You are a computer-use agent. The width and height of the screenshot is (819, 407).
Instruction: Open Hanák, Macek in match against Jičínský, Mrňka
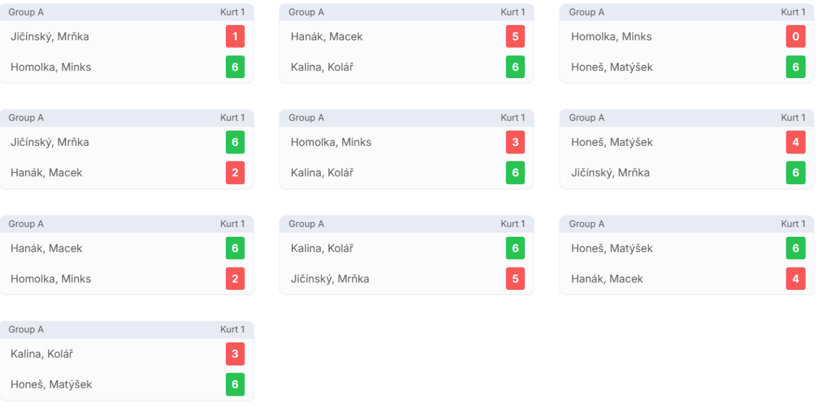tap(46, 173)
